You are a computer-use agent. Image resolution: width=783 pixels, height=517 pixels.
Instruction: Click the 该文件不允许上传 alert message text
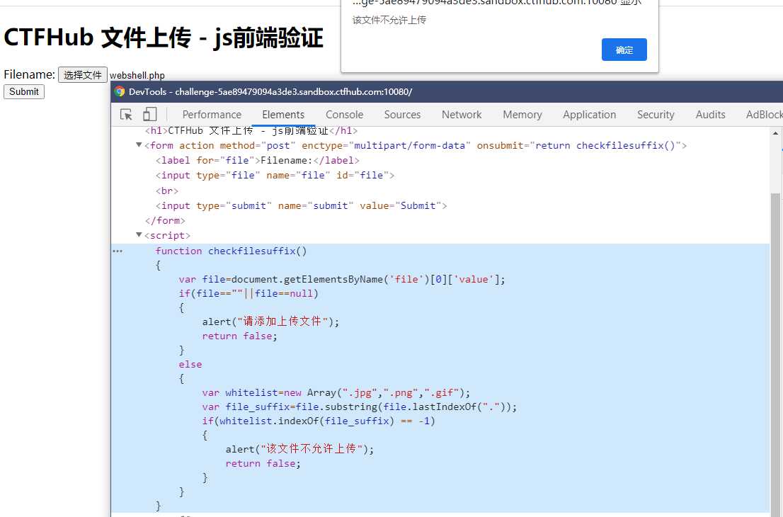pos(389,20)
